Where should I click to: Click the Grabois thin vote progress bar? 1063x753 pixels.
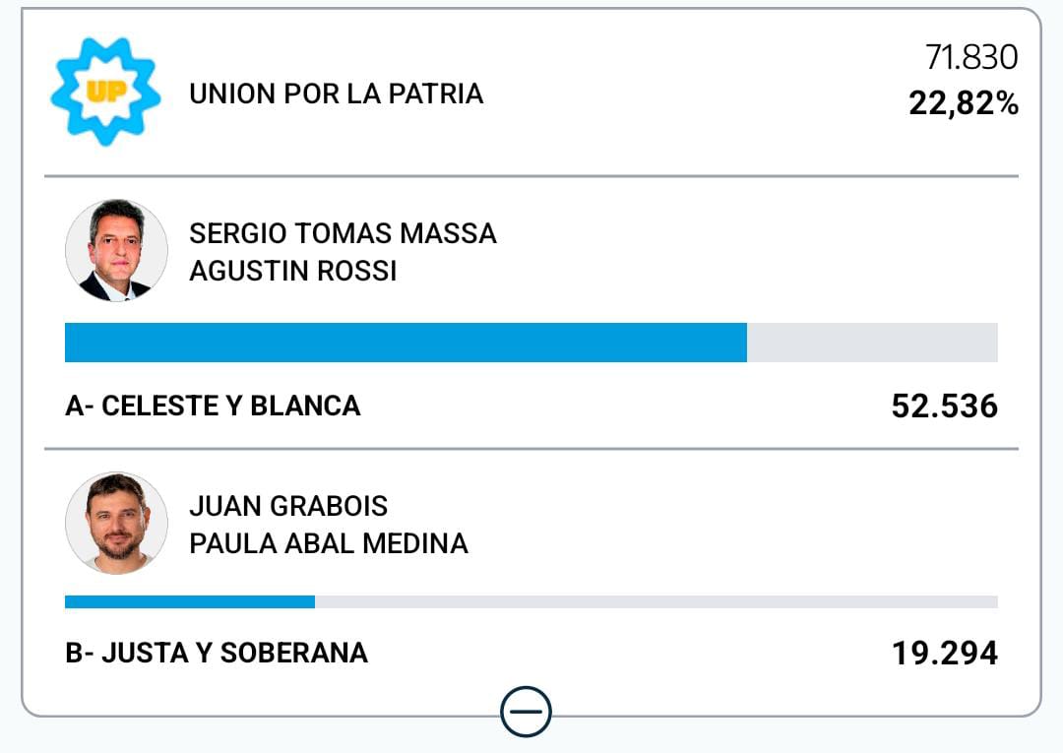coord(189,601)
